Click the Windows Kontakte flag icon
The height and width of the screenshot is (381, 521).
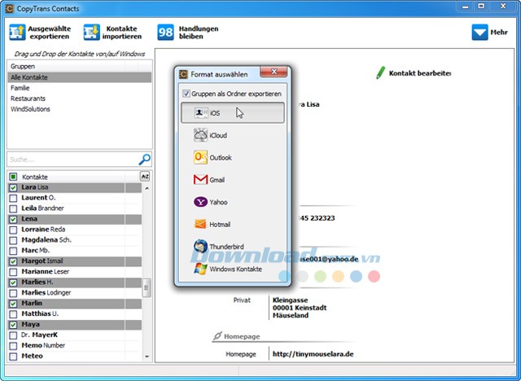(x=200, y=268)
